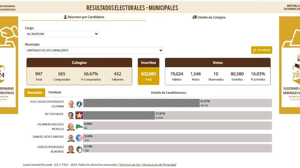Click Jose Rodriguez Guzman's 61.67% result bar
Screen dimensions: 300x168
(141, 103)
